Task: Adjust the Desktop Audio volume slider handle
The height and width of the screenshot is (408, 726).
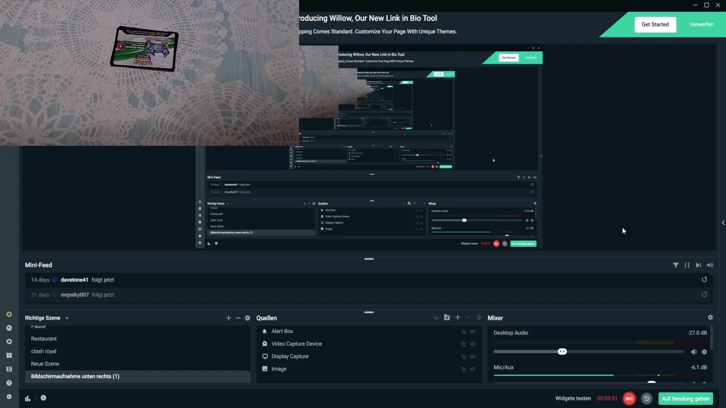Action: coord(562,352)
